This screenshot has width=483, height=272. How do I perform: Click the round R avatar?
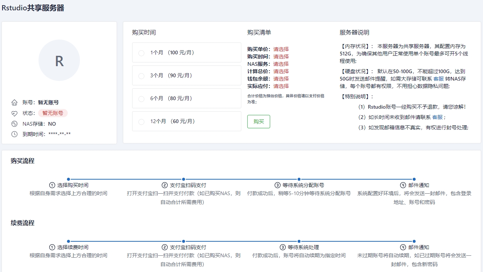(59, 60)
